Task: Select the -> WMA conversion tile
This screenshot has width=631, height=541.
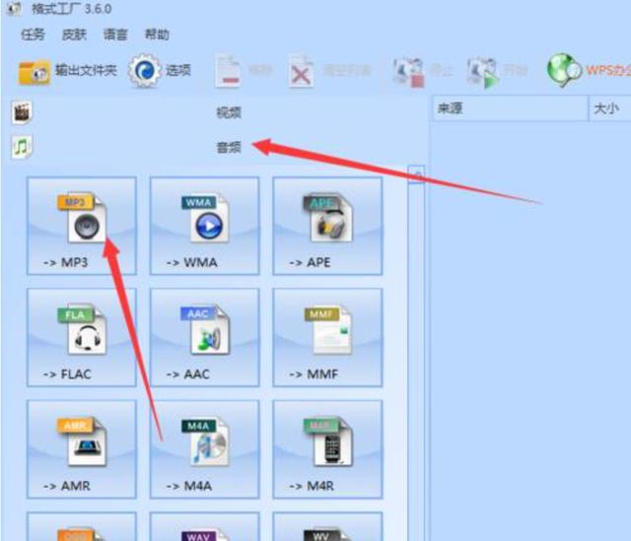Action: (x=204, y=226)
